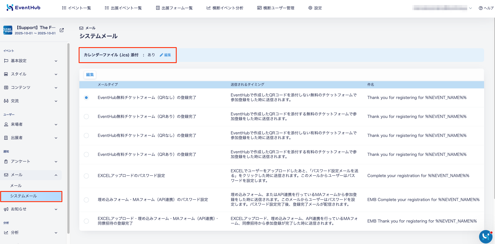The image size is (495, 244).
Task: Open the メール sub-item in the sidebar
Action: pos(16,186)
